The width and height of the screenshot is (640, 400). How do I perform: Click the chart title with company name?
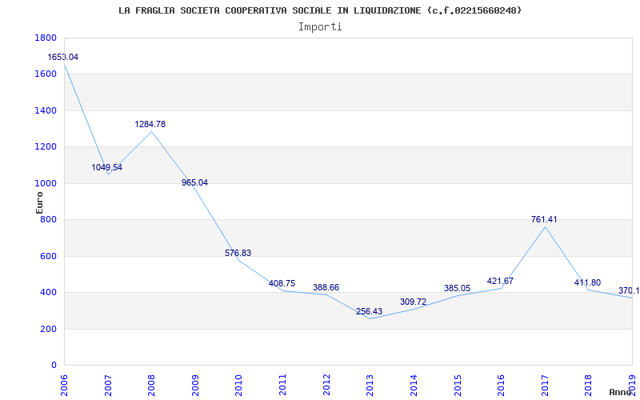[320, 10]
